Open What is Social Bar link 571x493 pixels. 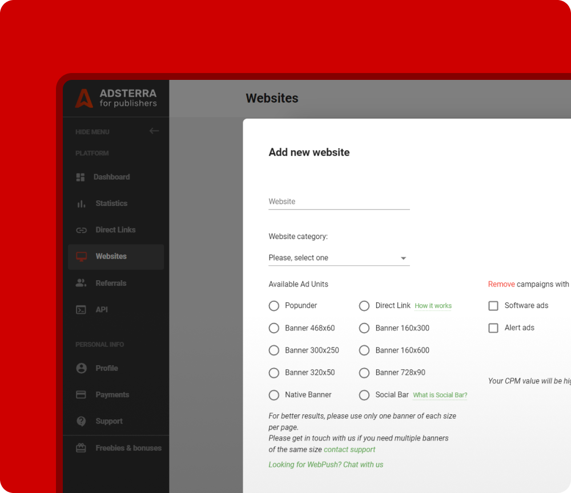click(x=440, y=395)
